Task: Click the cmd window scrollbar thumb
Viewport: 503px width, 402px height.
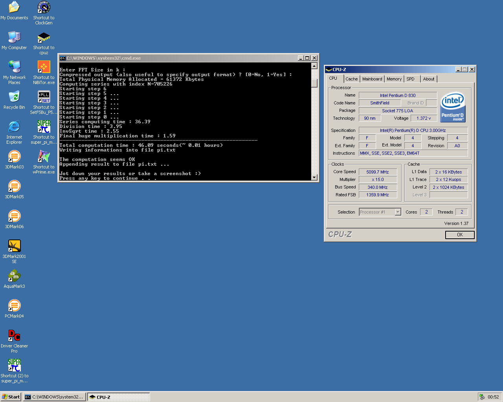Action: pos(314,84)
